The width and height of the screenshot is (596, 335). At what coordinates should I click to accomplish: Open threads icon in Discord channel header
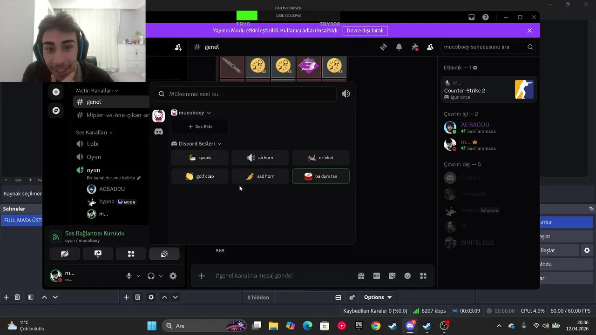(383, 47)
